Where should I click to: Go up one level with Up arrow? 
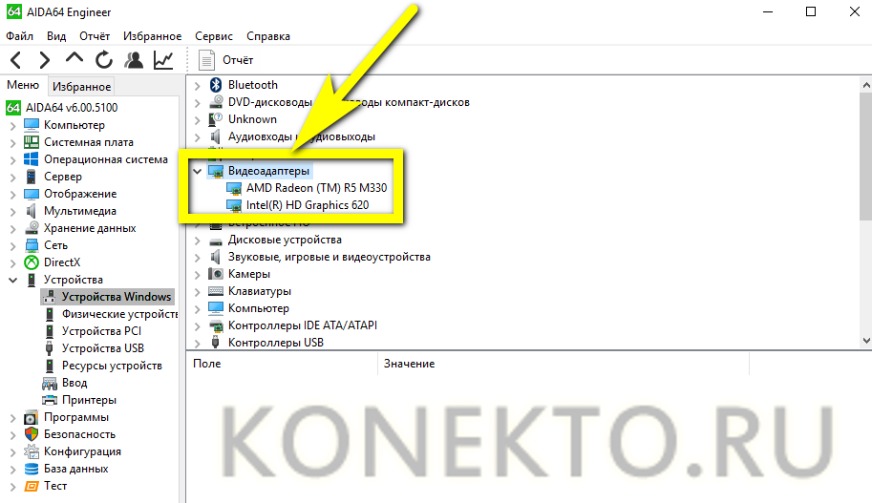point(74,58)
